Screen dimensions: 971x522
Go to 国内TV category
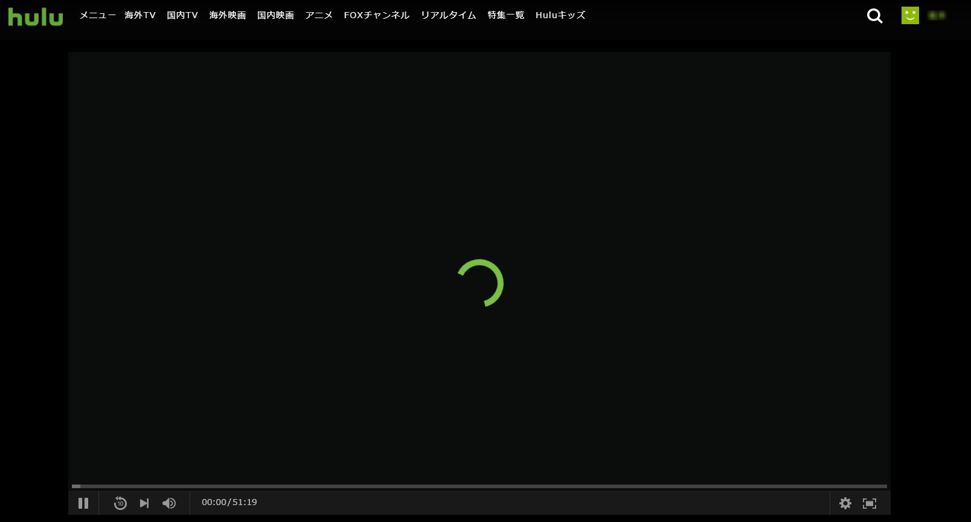coord(182,15)
